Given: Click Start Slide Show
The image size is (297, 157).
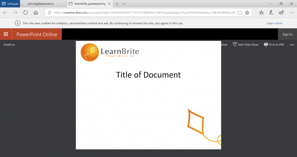Looking at the screenshot, I should [246, 45].
